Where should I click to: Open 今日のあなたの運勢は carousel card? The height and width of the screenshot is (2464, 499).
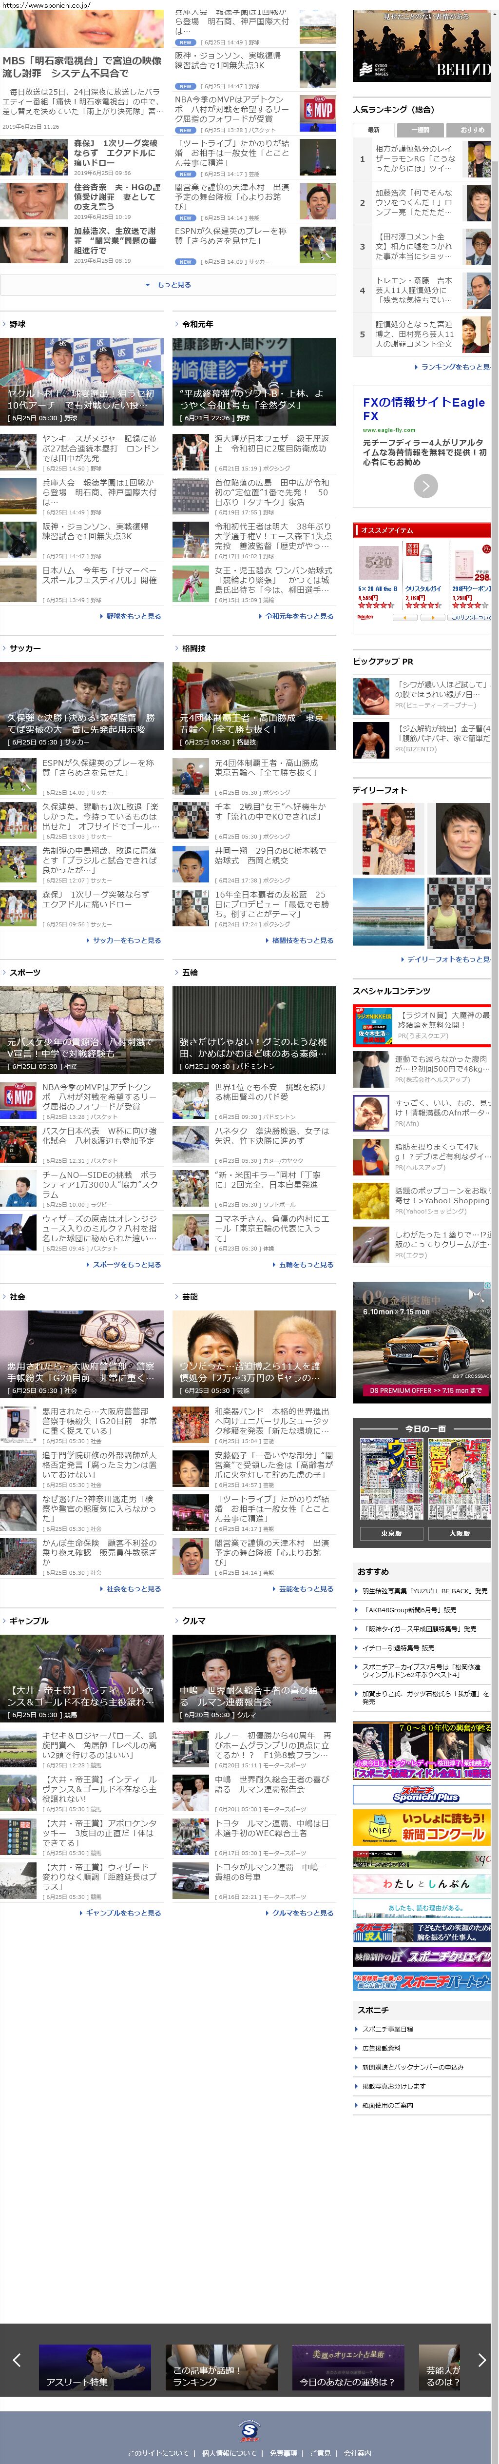tap(348, 2367)
